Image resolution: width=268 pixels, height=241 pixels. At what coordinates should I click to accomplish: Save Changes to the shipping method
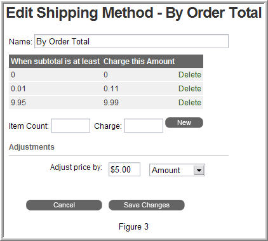click(x=147, y=205)
